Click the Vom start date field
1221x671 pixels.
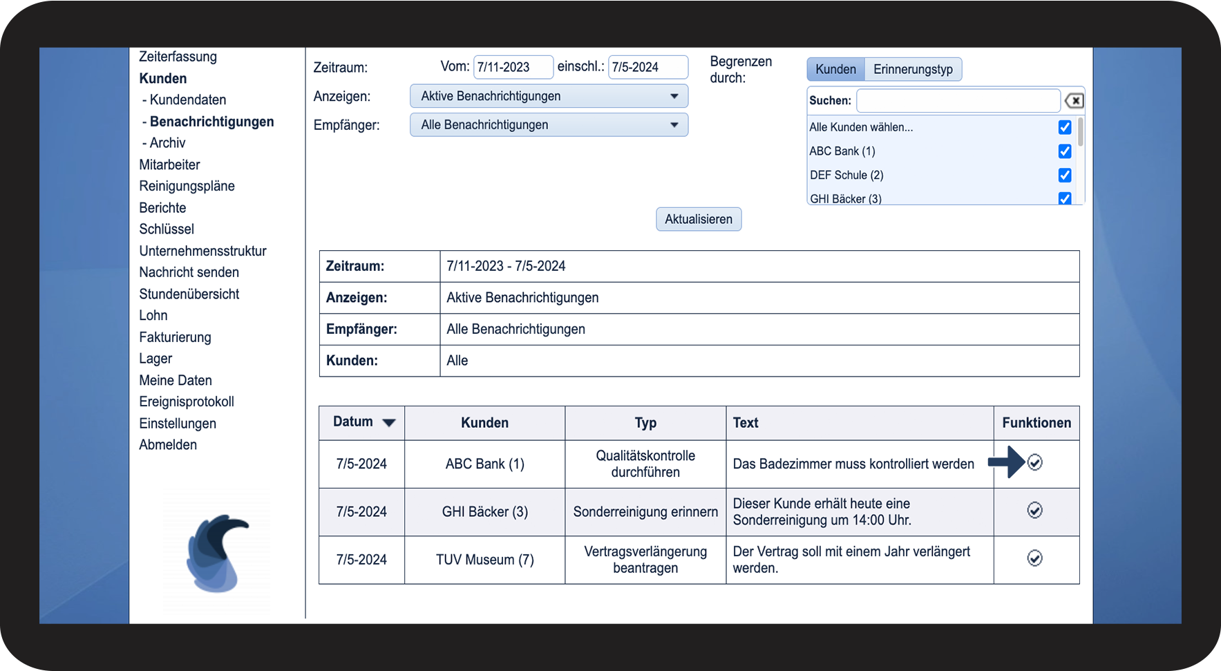pyautogui.click(x=513, y=67)
